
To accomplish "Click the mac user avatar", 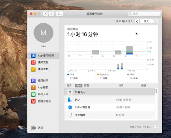I will tap(43, 33).
